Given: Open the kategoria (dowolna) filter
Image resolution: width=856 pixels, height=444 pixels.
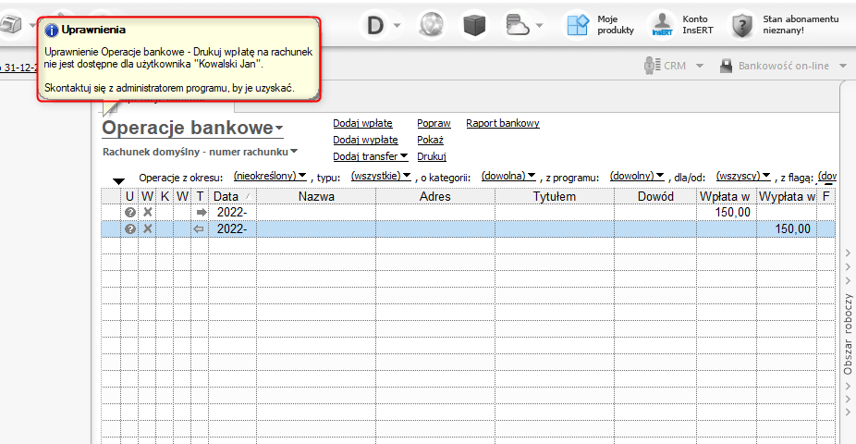Looking at the screenshot, I should (508, 176).
